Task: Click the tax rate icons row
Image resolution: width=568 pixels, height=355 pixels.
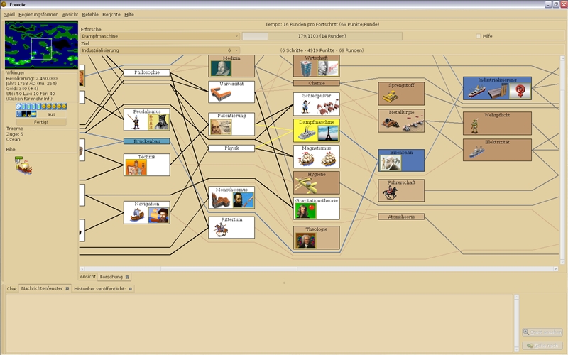Action: click(41, 106)
